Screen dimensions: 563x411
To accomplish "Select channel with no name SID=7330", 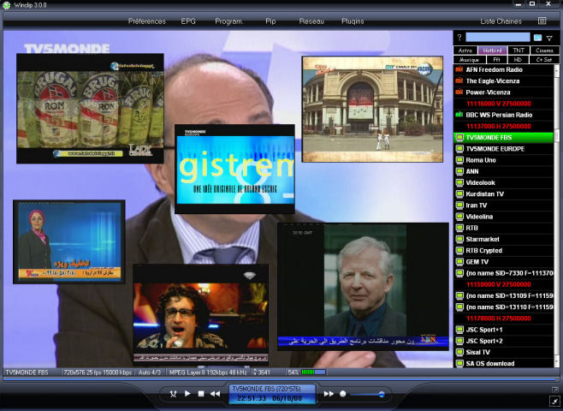I will [x=503, y=273].
